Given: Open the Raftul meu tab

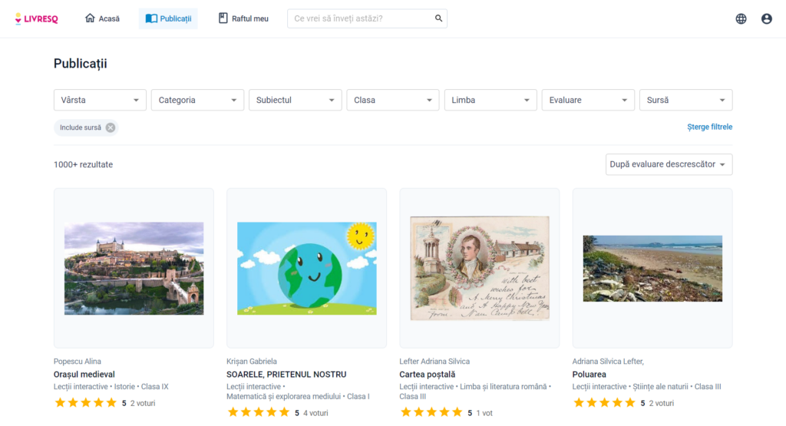Looking at the screenshot, I should pyautogui.click(x=243, y=18).
